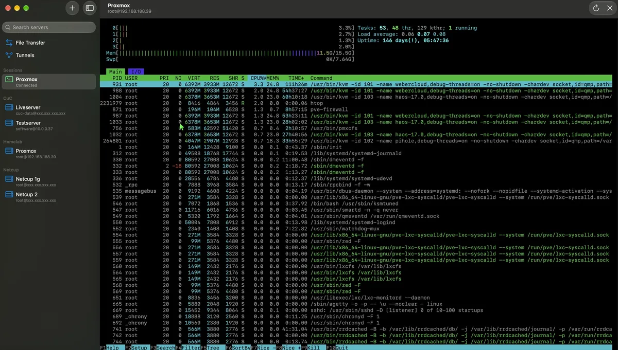The image size is (618, 350).
Task: Open Tunnels in the sidebar
Action: click(x=49, y=55)
